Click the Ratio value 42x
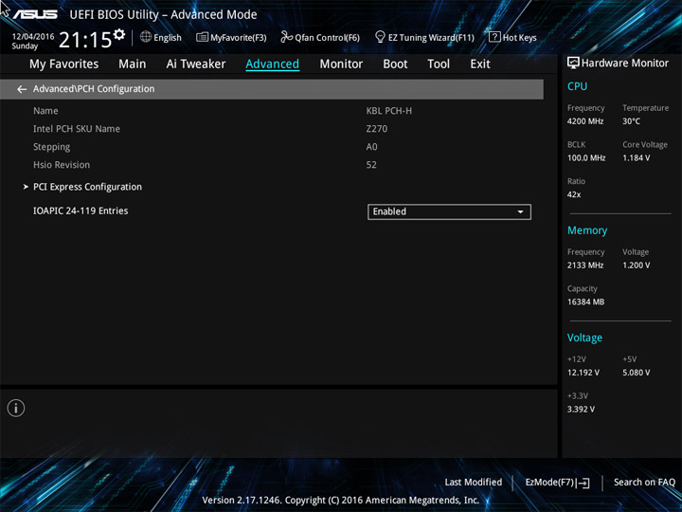This screenshot has height=512, width=682. 574,194
